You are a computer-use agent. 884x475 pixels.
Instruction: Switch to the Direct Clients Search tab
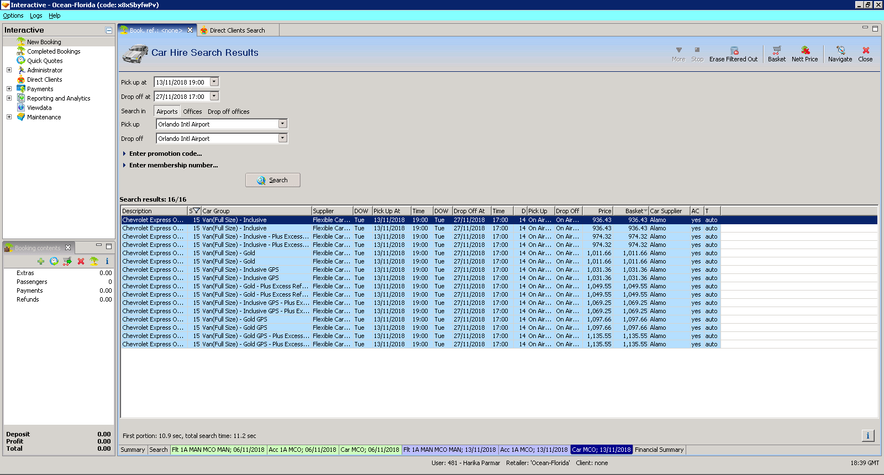point(237,30)
